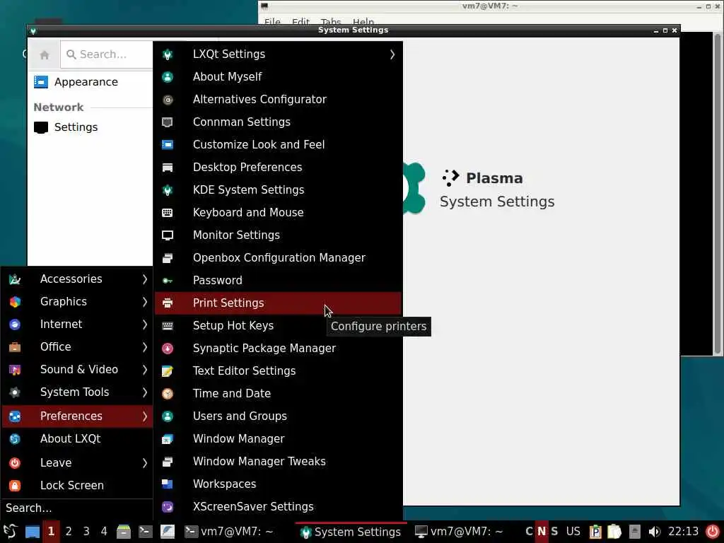724x543 pixels.
Task: Click the System Settings search box
Action: [107, 54]
